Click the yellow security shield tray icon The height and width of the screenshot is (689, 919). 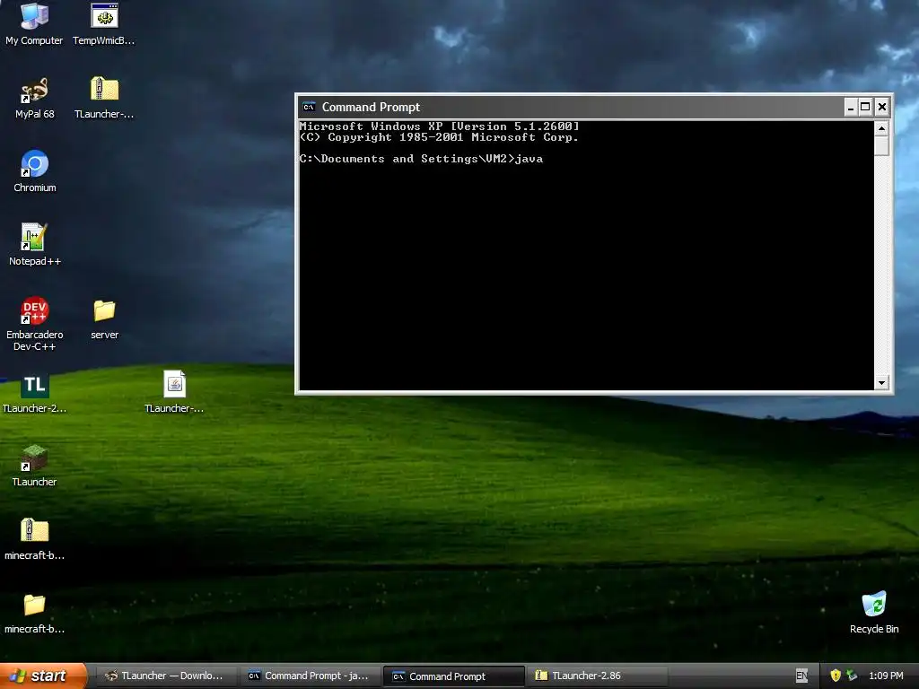836,676
